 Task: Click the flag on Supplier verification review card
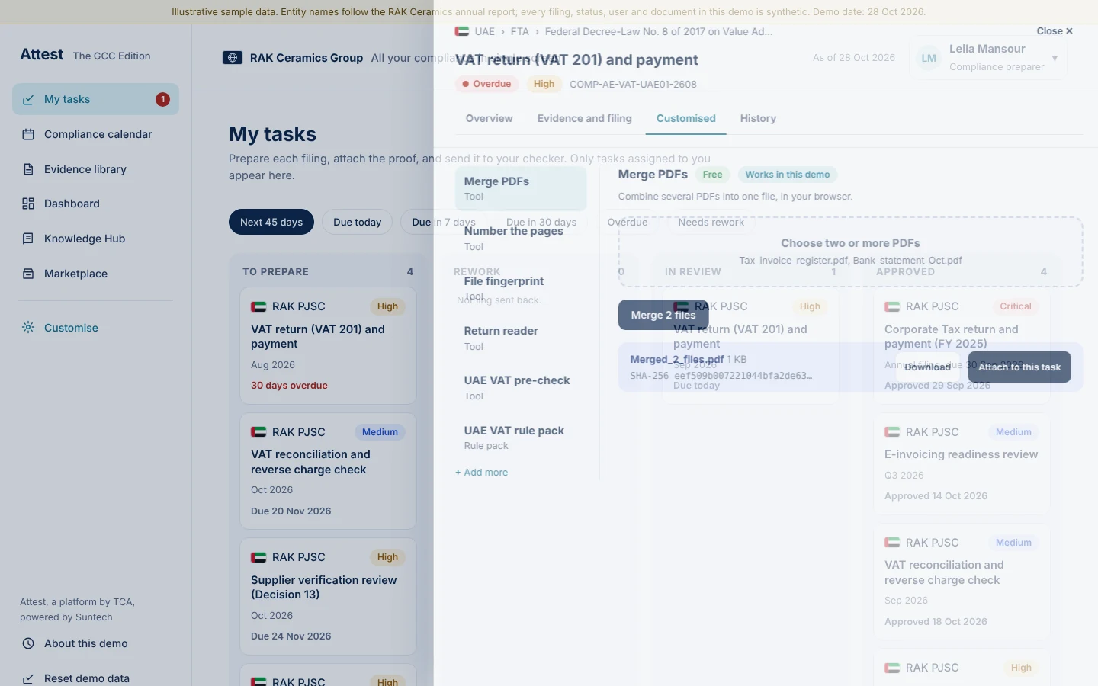coord(258,557)
